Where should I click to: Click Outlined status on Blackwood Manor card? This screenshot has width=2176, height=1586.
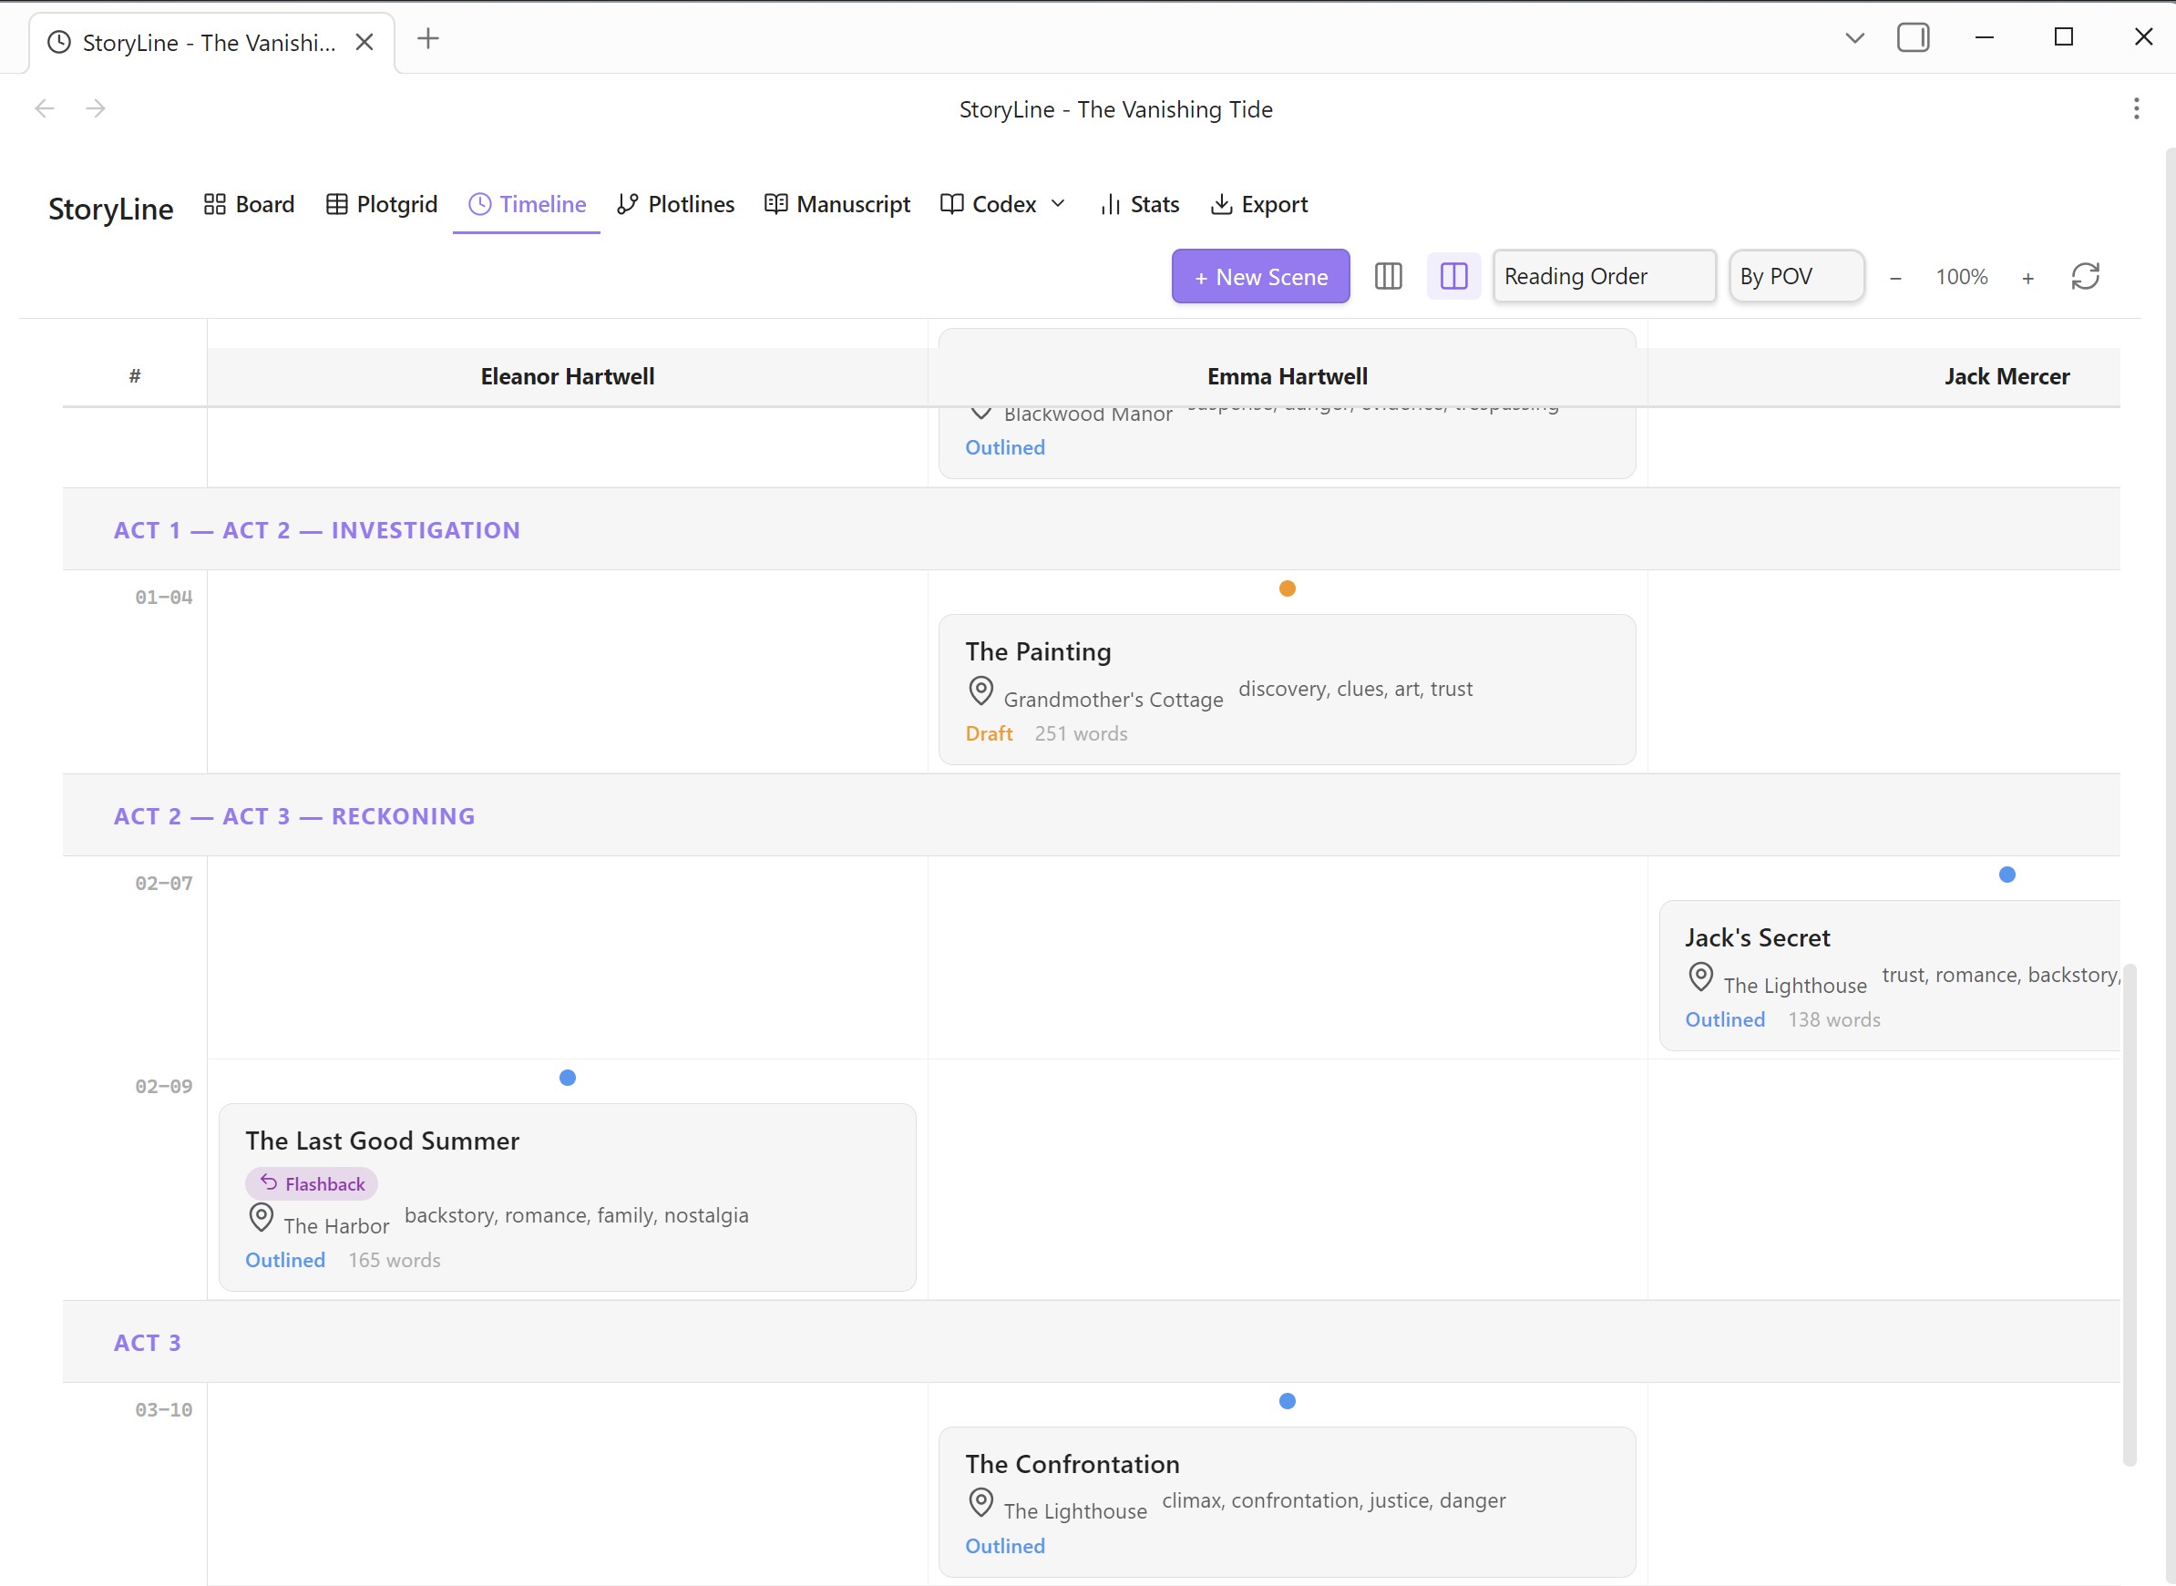coord(1004,447)
